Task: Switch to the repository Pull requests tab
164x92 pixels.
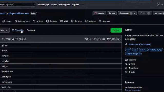Action: click(x=22, y=21)
